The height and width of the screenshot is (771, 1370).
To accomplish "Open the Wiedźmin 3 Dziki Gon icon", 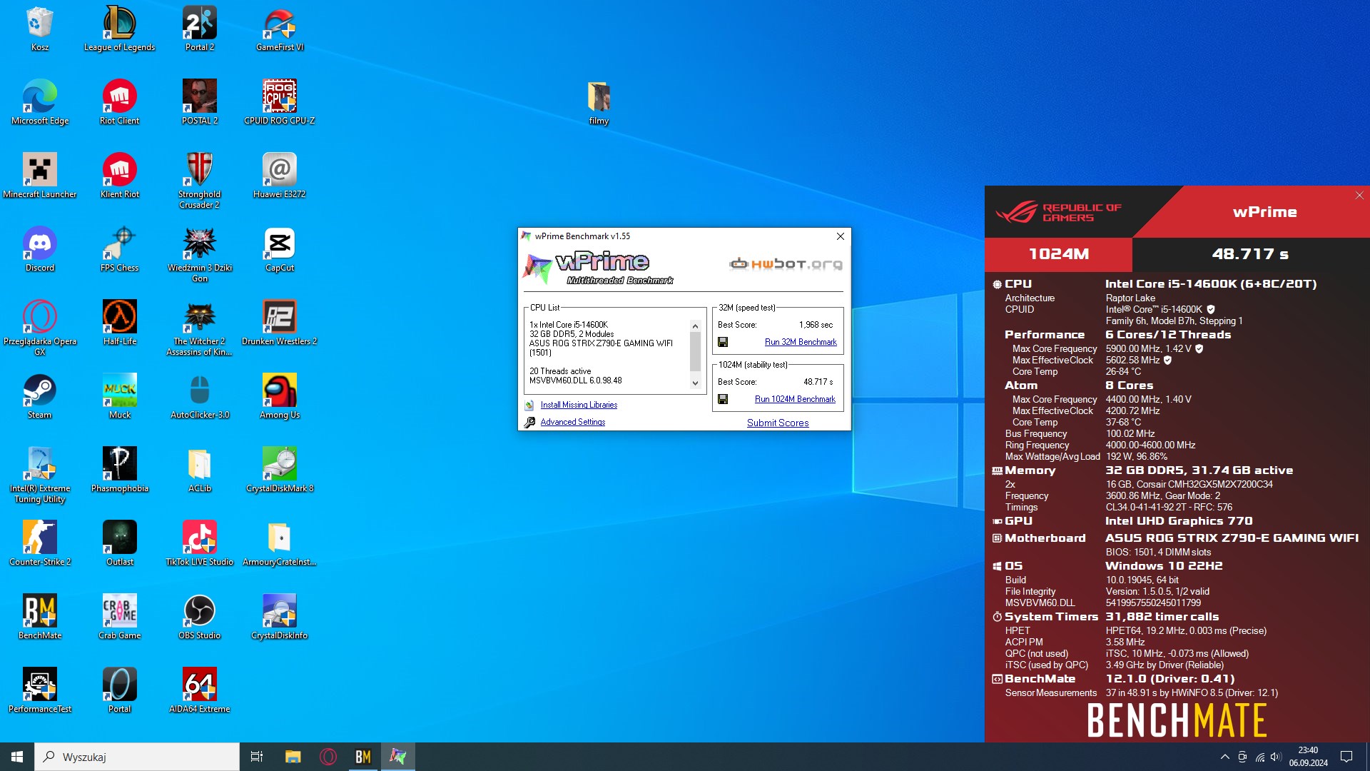I will point(200,254).
